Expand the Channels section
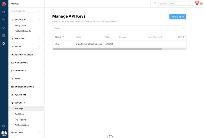The width and height of the screenshot is (204, 138). (x=40, y=71)
